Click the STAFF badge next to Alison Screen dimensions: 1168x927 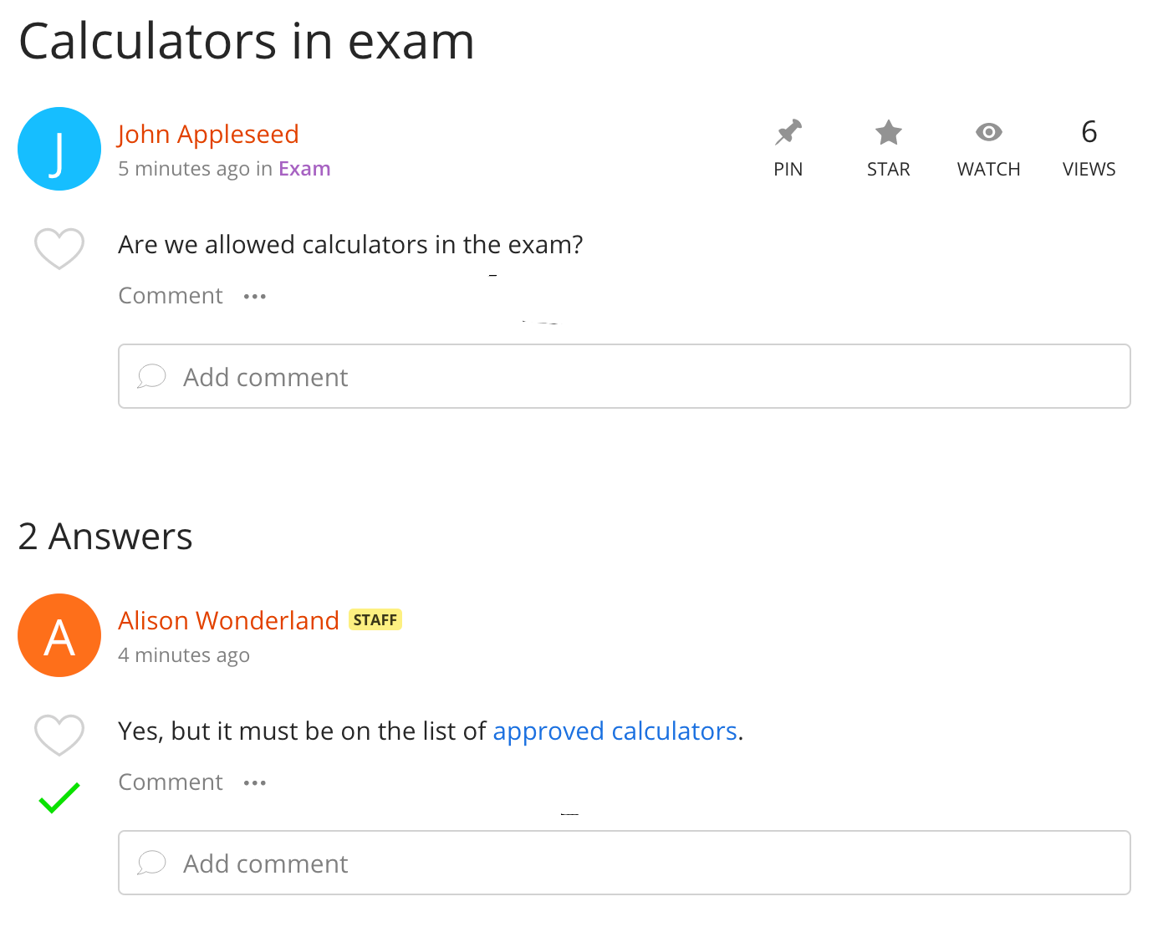[x=375, y=619]
